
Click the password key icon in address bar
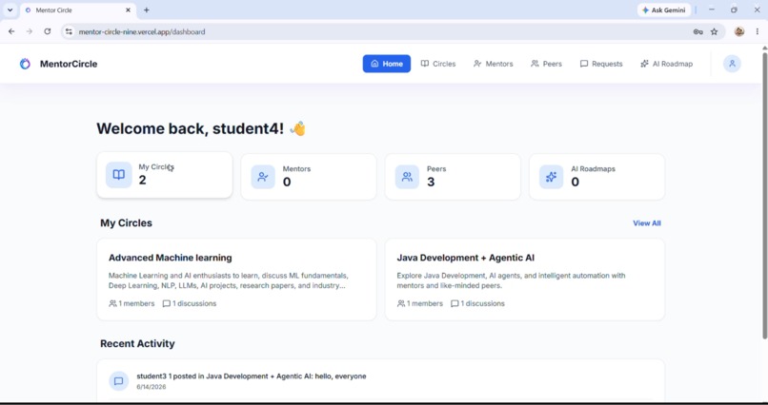pos(697,31)
